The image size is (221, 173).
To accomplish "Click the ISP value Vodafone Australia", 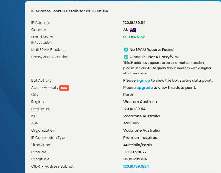I will [x=141, y=116].
